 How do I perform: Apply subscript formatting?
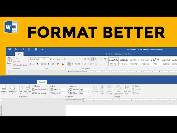coord(45,64)
